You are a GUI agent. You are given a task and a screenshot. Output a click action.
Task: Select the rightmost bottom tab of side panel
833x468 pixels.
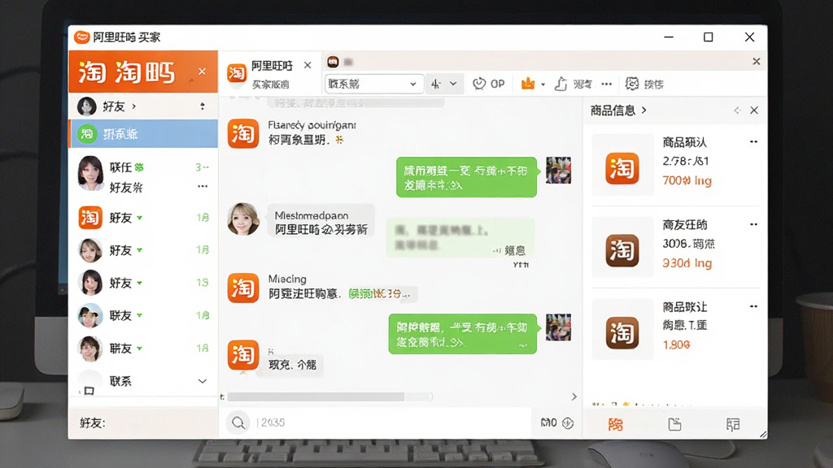[733, 424]
